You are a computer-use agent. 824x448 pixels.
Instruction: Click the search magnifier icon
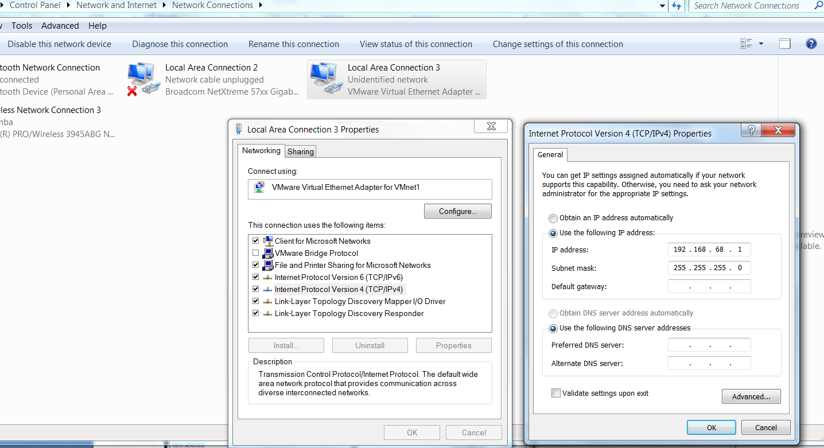[818, 6]
